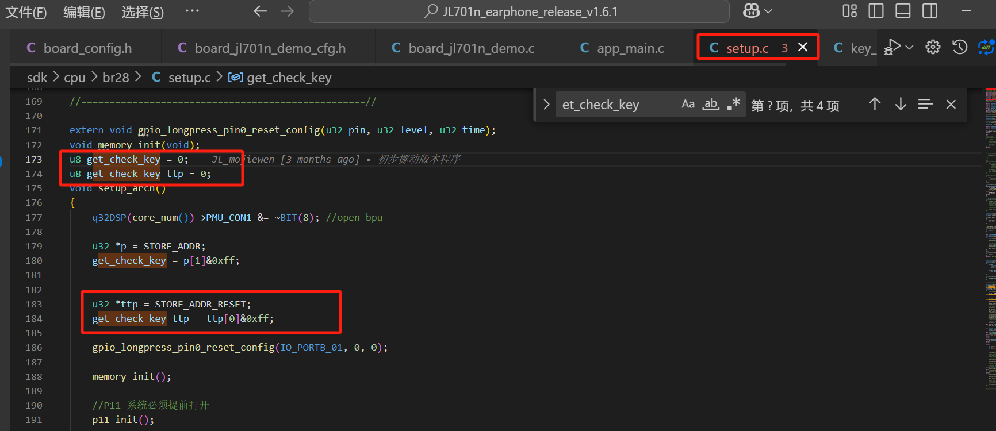Image resolution: width=996 pixels, height=431 pixels.
Task: Open the Customize Layout icon
Action: 849,11
